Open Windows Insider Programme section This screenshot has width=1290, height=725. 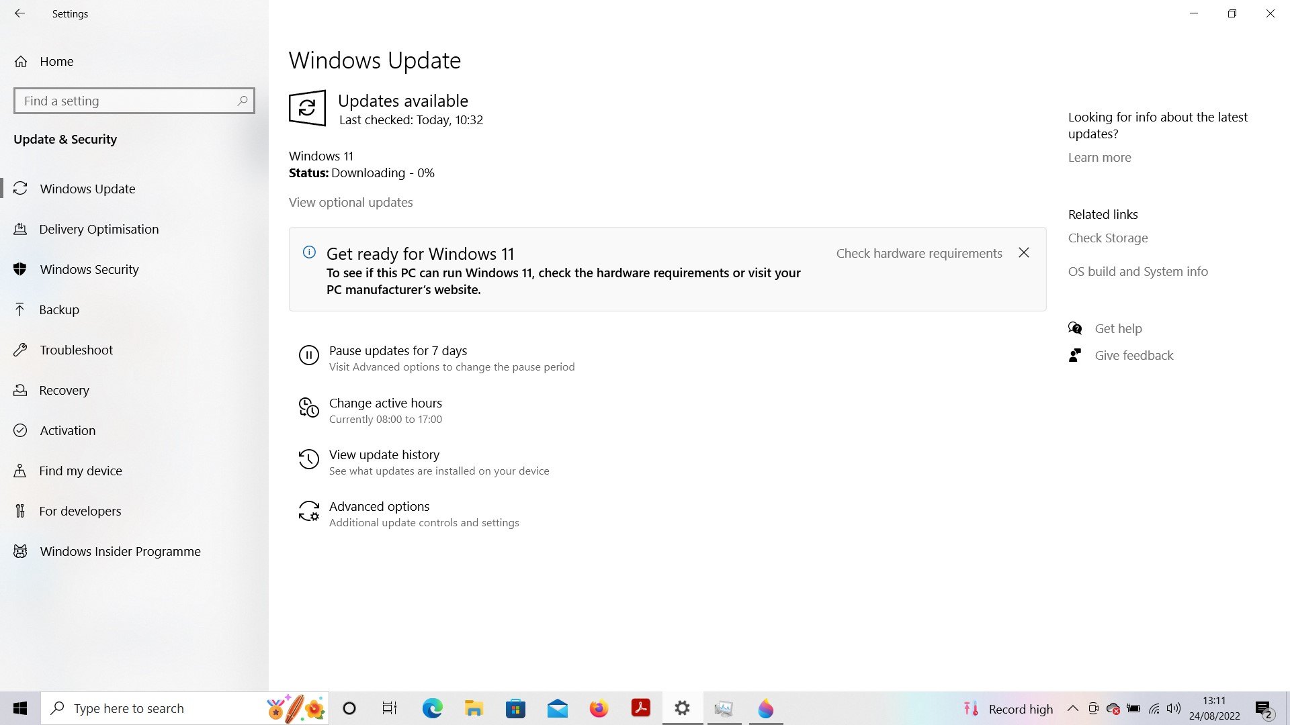[120, 551]
